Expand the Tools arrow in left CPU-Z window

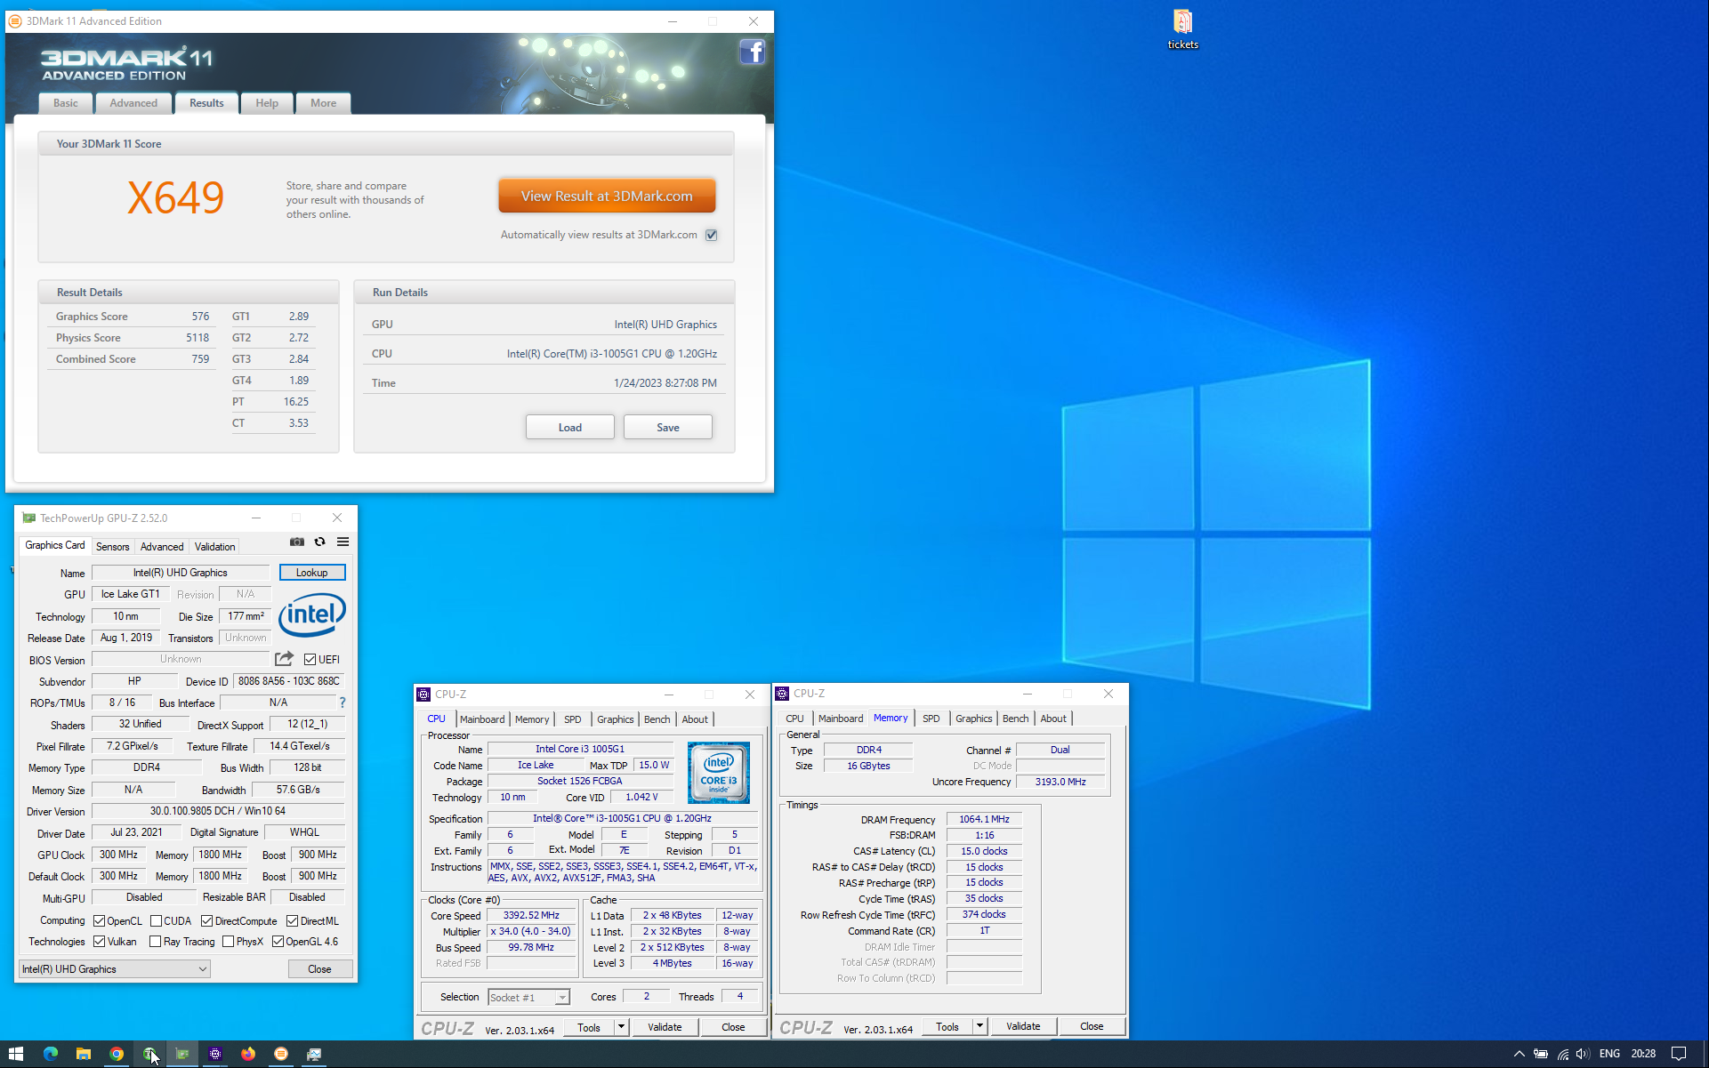click(x=621, y=1027)
